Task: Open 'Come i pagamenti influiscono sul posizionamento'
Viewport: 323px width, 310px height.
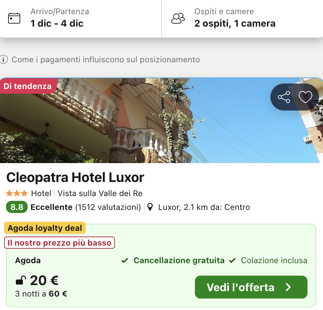Action: point(106,60)
